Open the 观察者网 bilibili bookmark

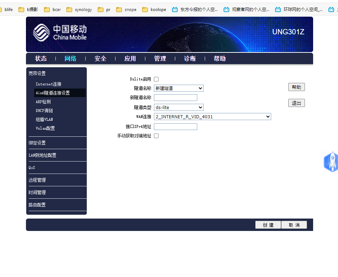click(x=246, y=10)
